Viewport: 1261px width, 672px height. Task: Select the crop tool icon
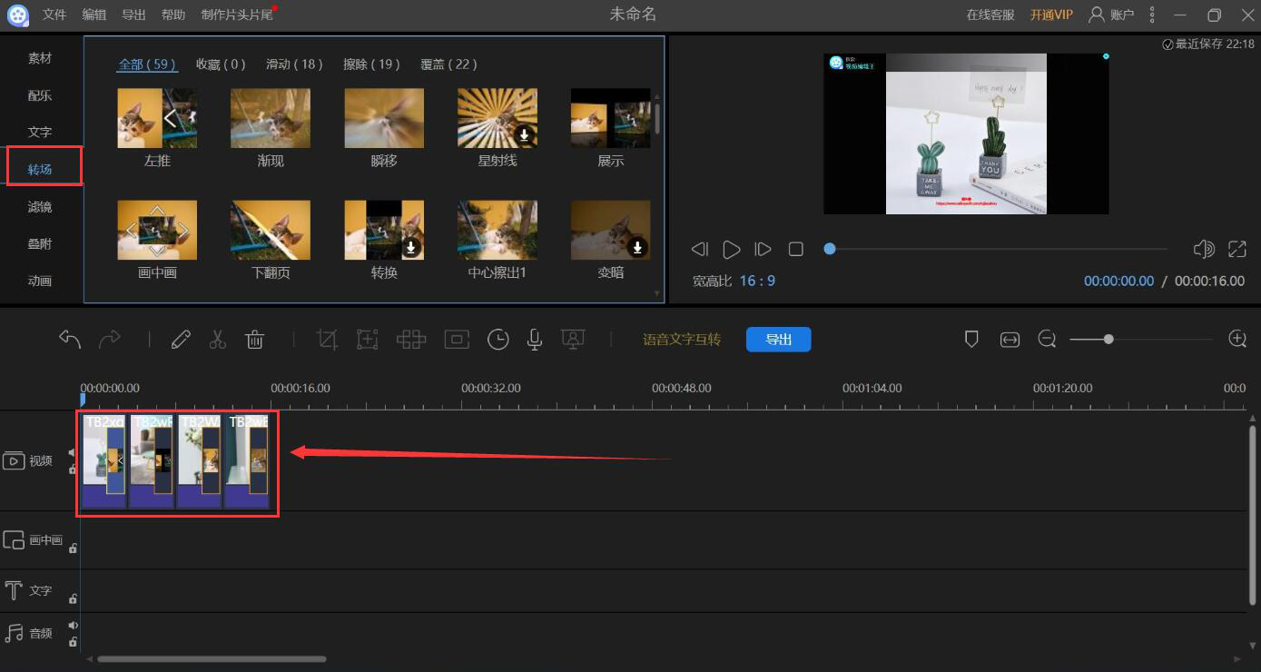tap(327, 340)
